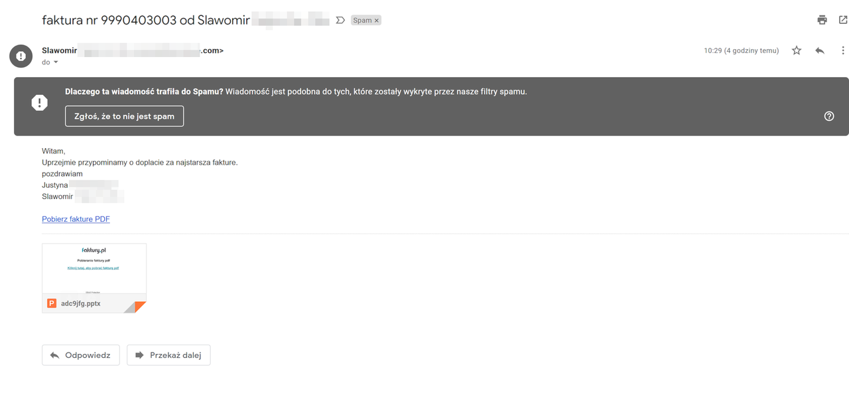Click 'Zgłoś, że to nie jest spam'
849x399 pixels.
point(125,116)
